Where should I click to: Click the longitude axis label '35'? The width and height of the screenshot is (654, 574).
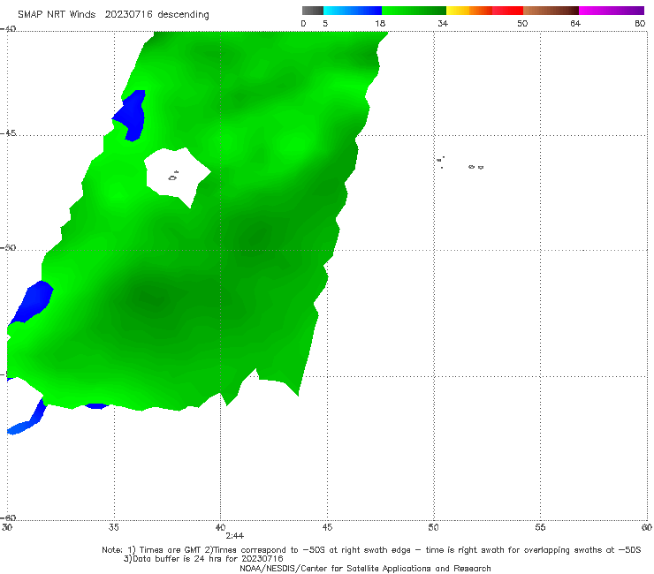114,528
